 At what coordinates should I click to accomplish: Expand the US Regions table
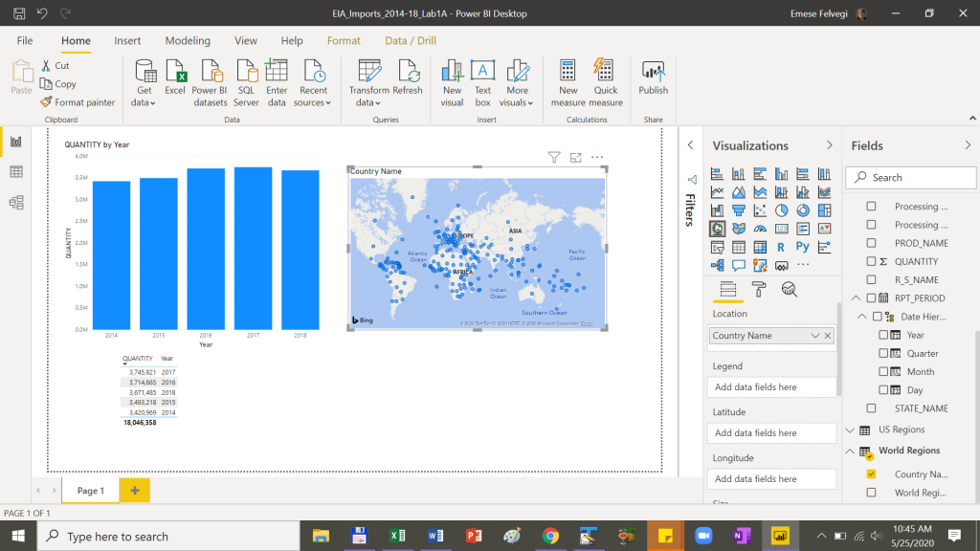850,430
